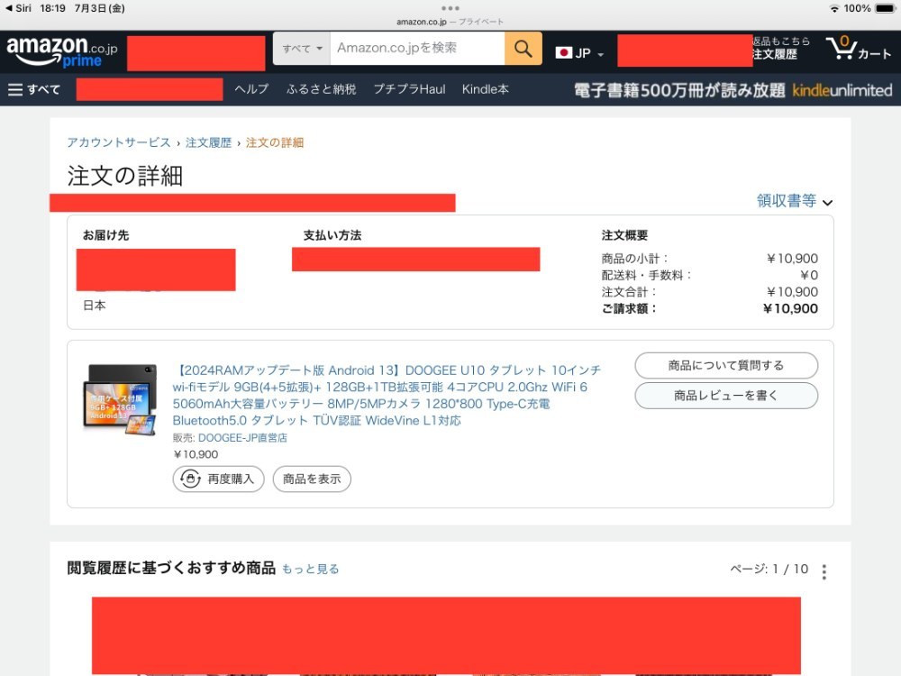This screenshot has width=901, height=676.
Task: Click the 商品を表示 button
Action: [x=312, y=479]
